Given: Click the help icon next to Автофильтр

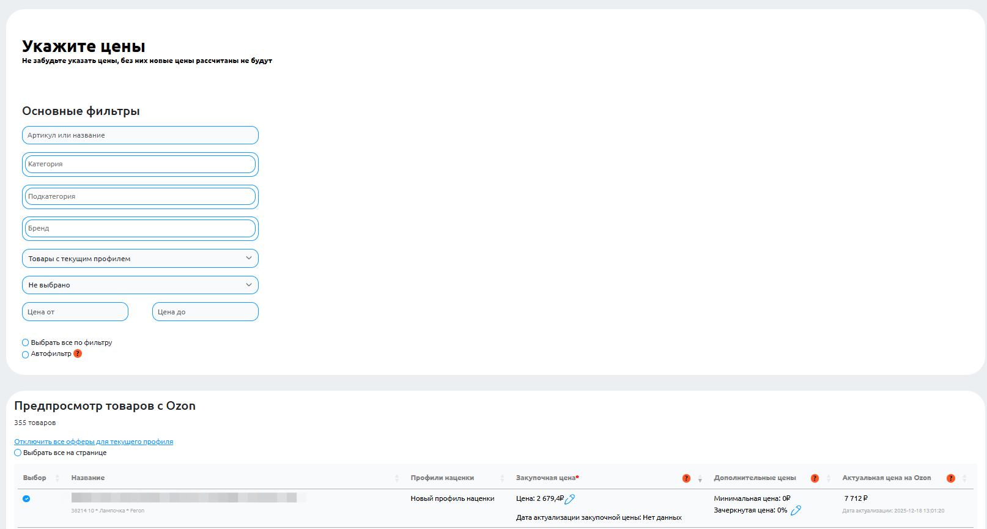Looking at the screenshot, I should point(78,353).
